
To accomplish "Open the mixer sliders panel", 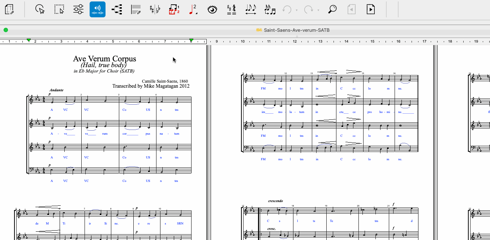I will [x=78, y=9].
